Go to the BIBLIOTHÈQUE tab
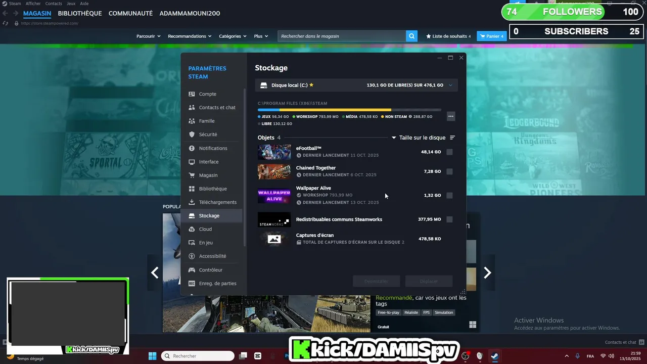This screenshot has height=364, width=647. (x=80, y=13)
